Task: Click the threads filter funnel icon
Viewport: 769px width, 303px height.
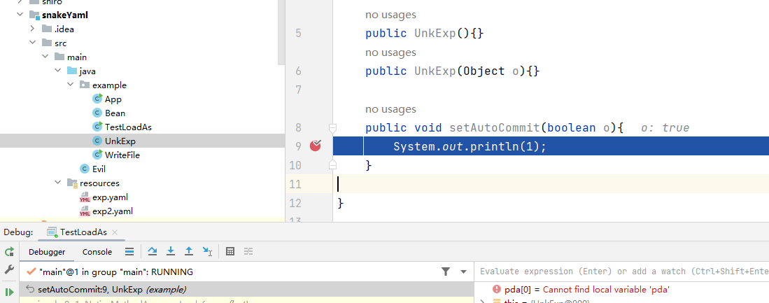Action: [446, 272]
